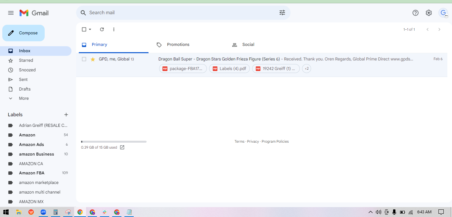Open the Support help icon
This screenshot has height=217, width=452.
tap(416, 13)
